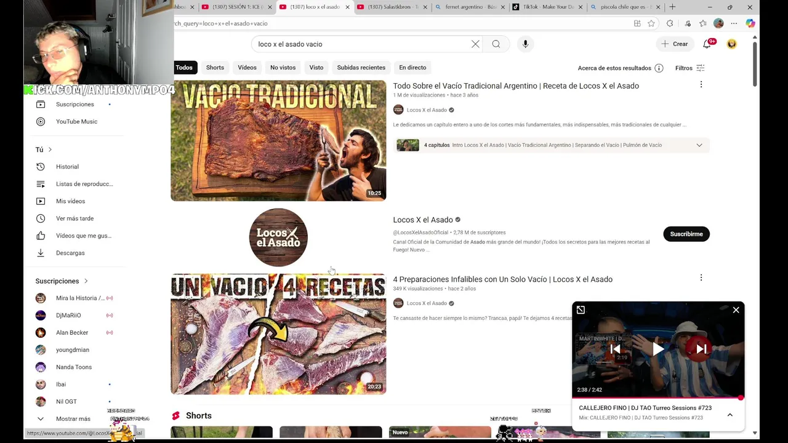This screenshot has width=788, height=443.
Task: Open the Filtros filter options
Action: 689,68
